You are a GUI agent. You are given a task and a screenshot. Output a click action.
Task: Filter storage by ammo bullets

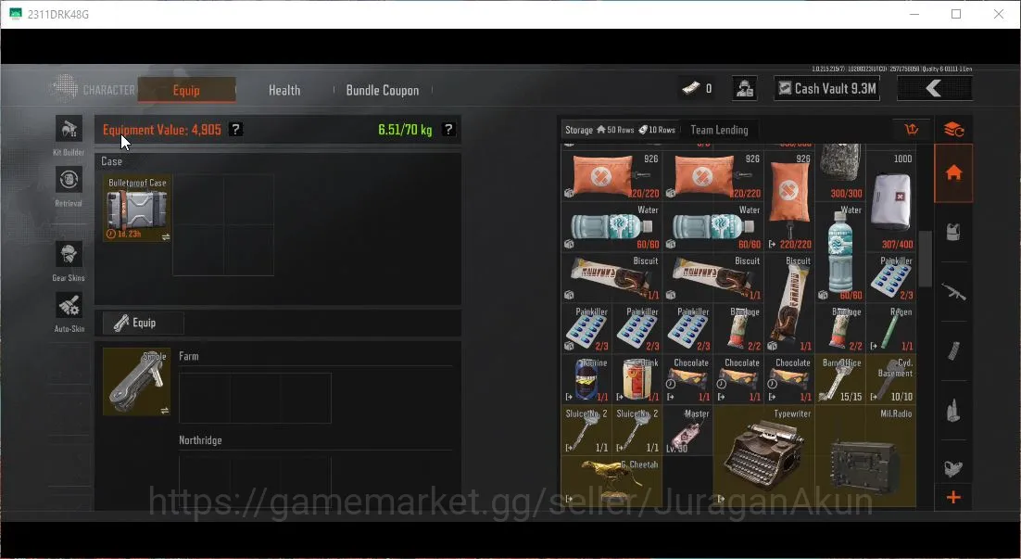(954, 410)
